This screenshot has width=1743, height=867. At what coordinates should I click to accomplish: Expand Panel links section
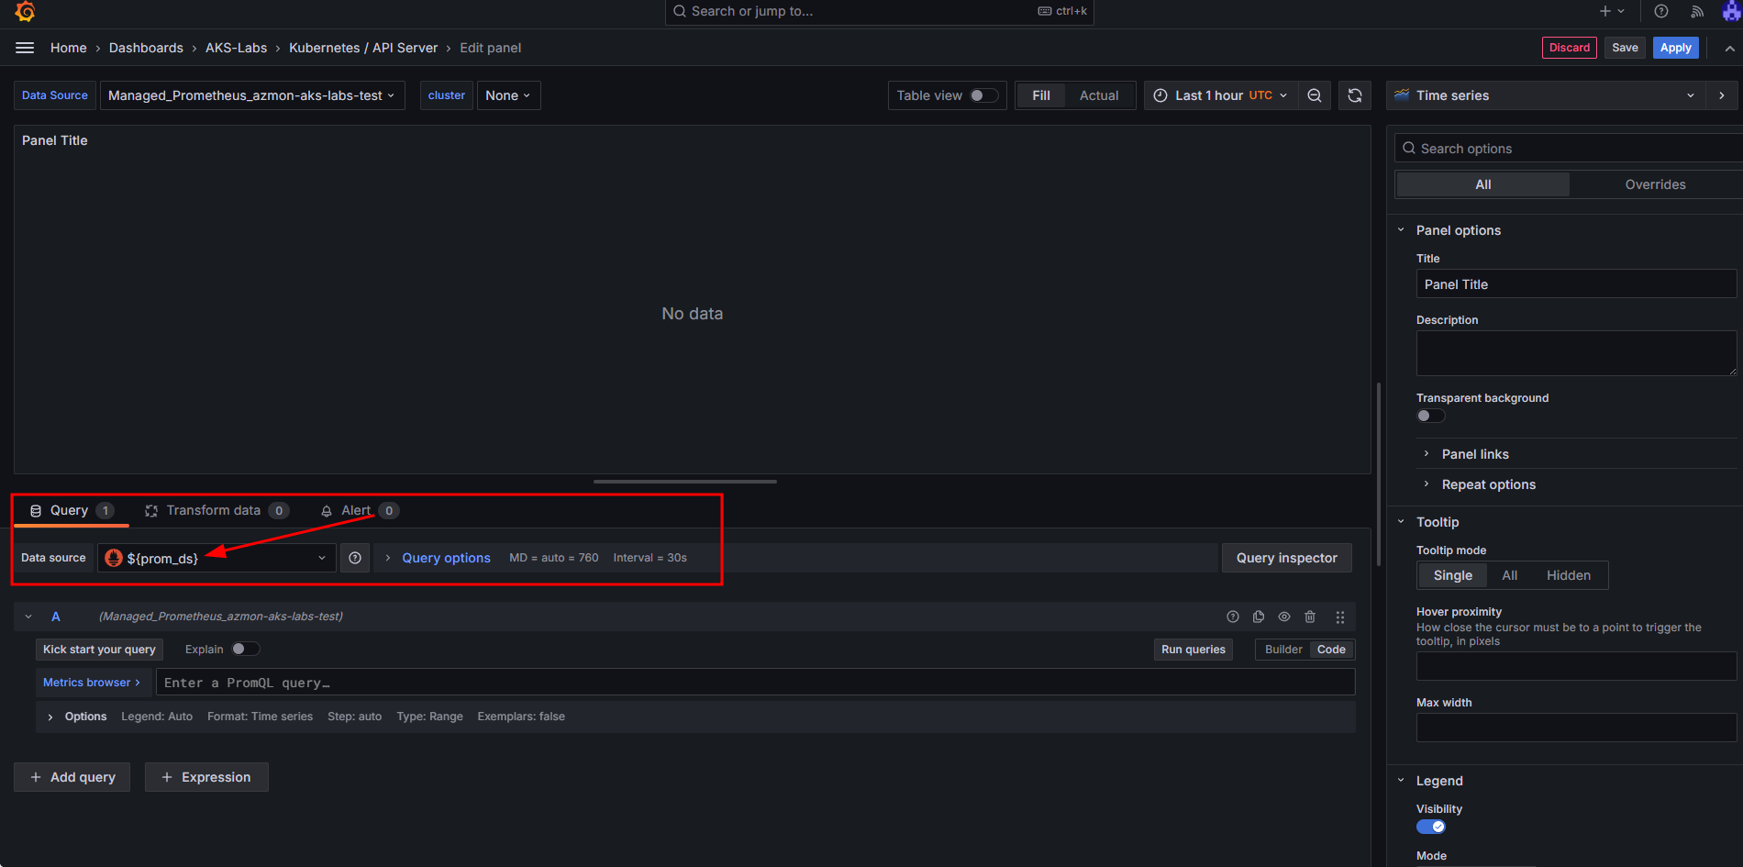[x=1475, y=454]
